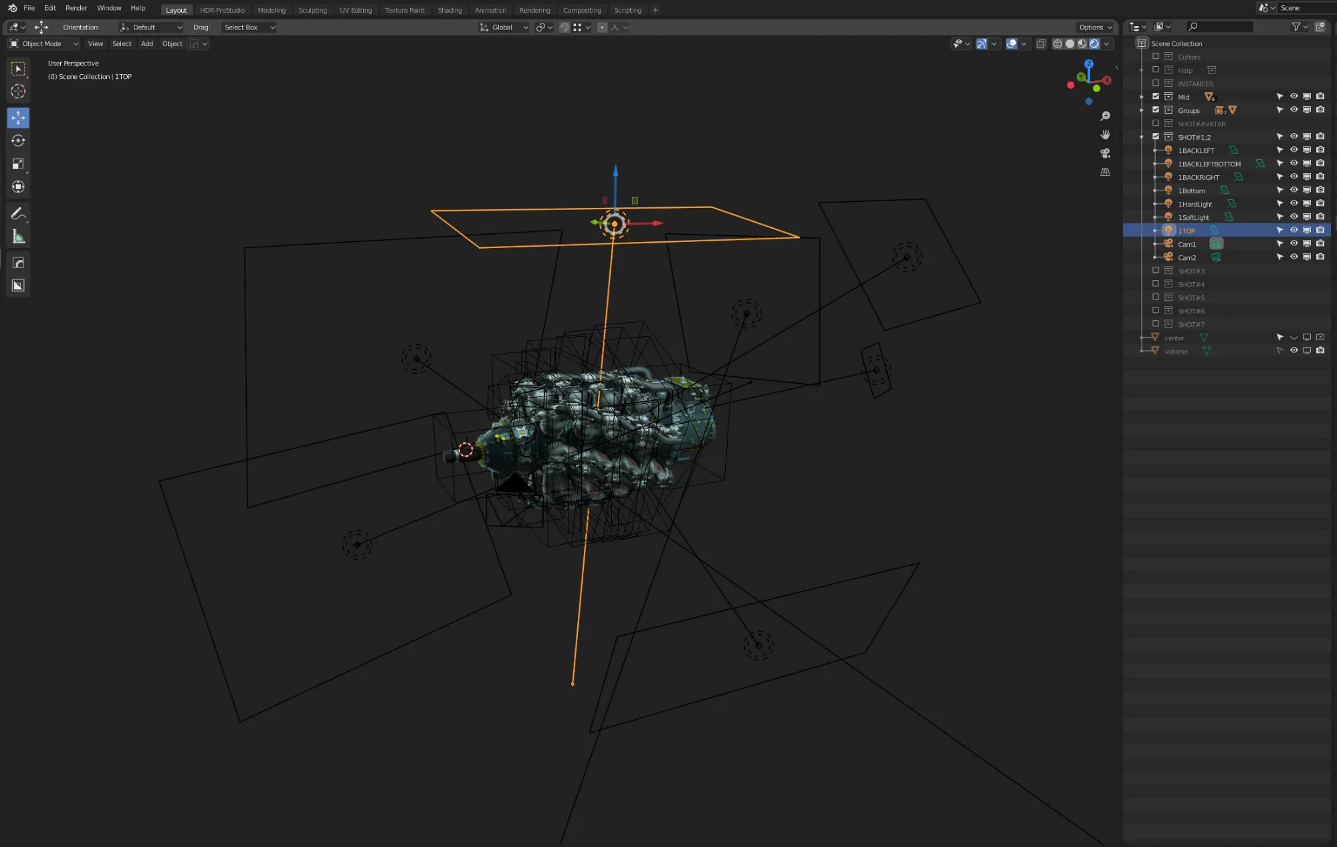Click the Blender logo menu icon

click(12, 8)
